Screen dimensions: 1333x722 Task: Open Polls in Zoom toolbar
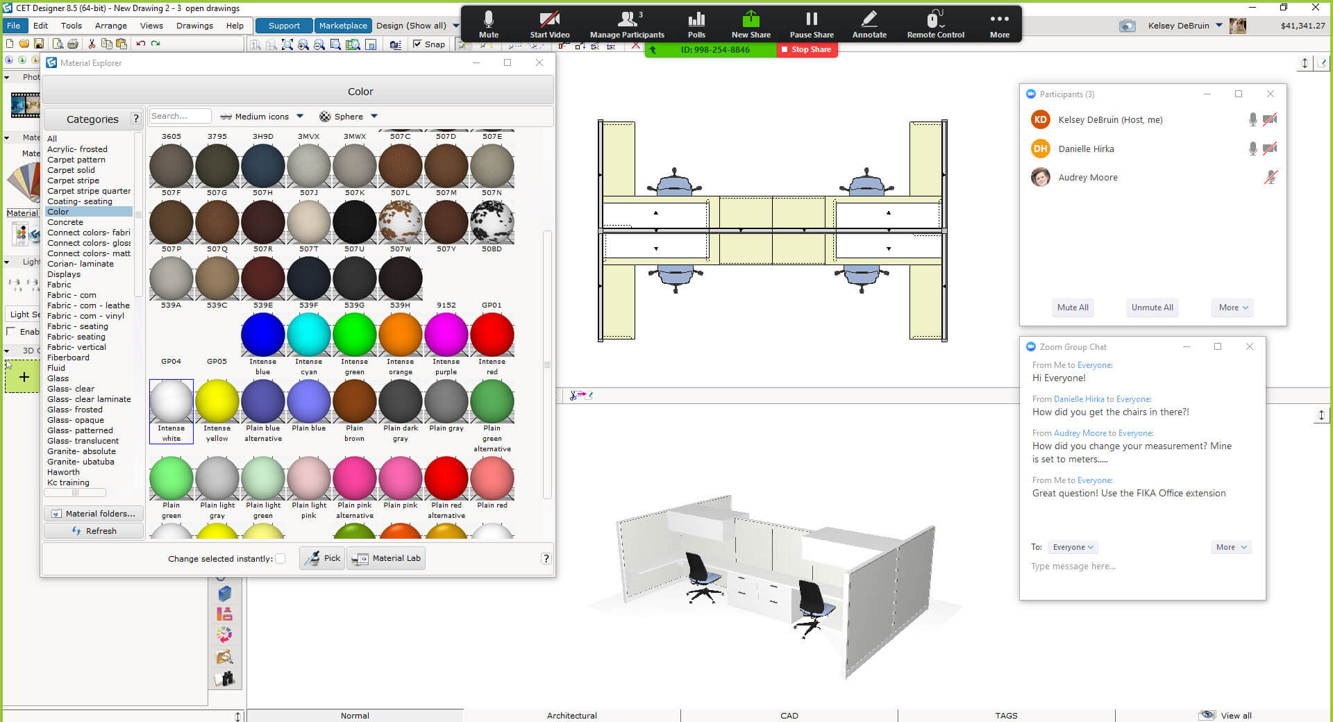696,24
